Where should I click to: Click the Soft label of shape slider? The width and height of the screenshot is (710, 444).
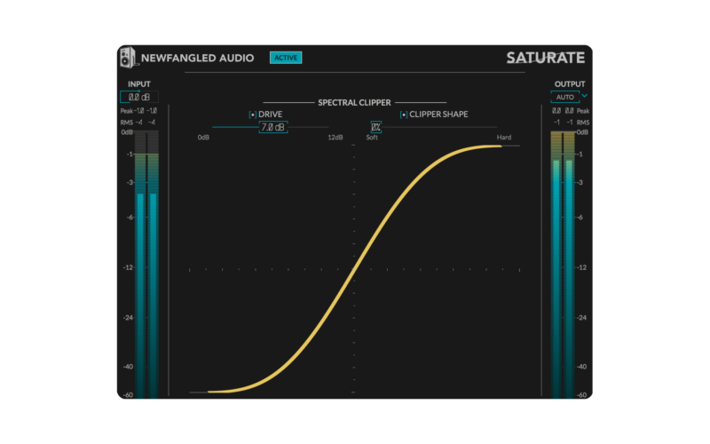click(372, 138)
